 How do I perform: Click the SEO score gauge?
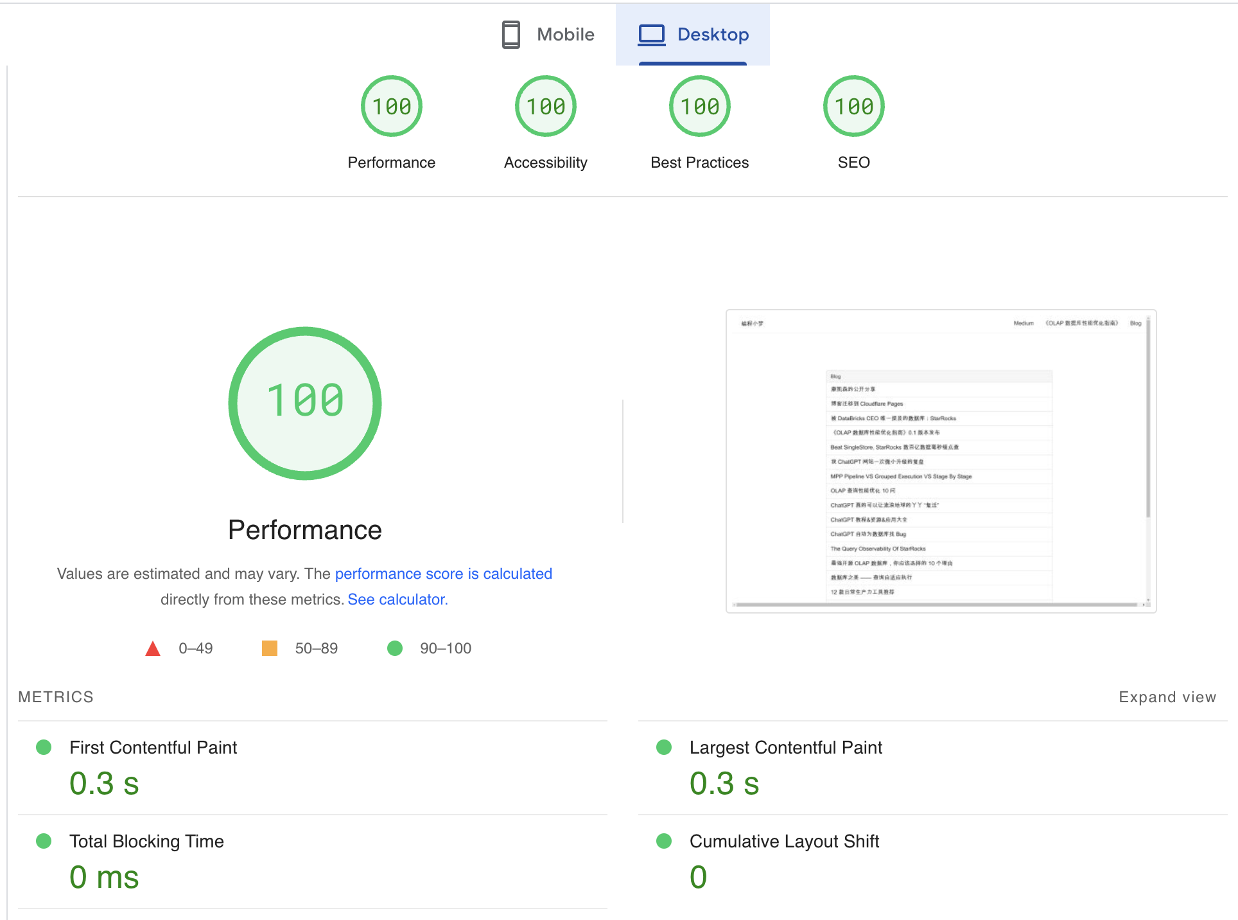pos(853,105)
